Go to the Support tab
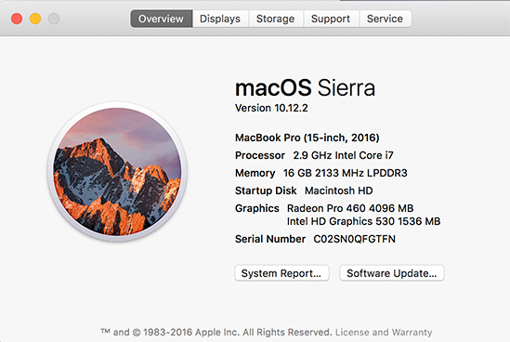The height and width of the screenshot is (342, 510). click(x=331, y=19)
